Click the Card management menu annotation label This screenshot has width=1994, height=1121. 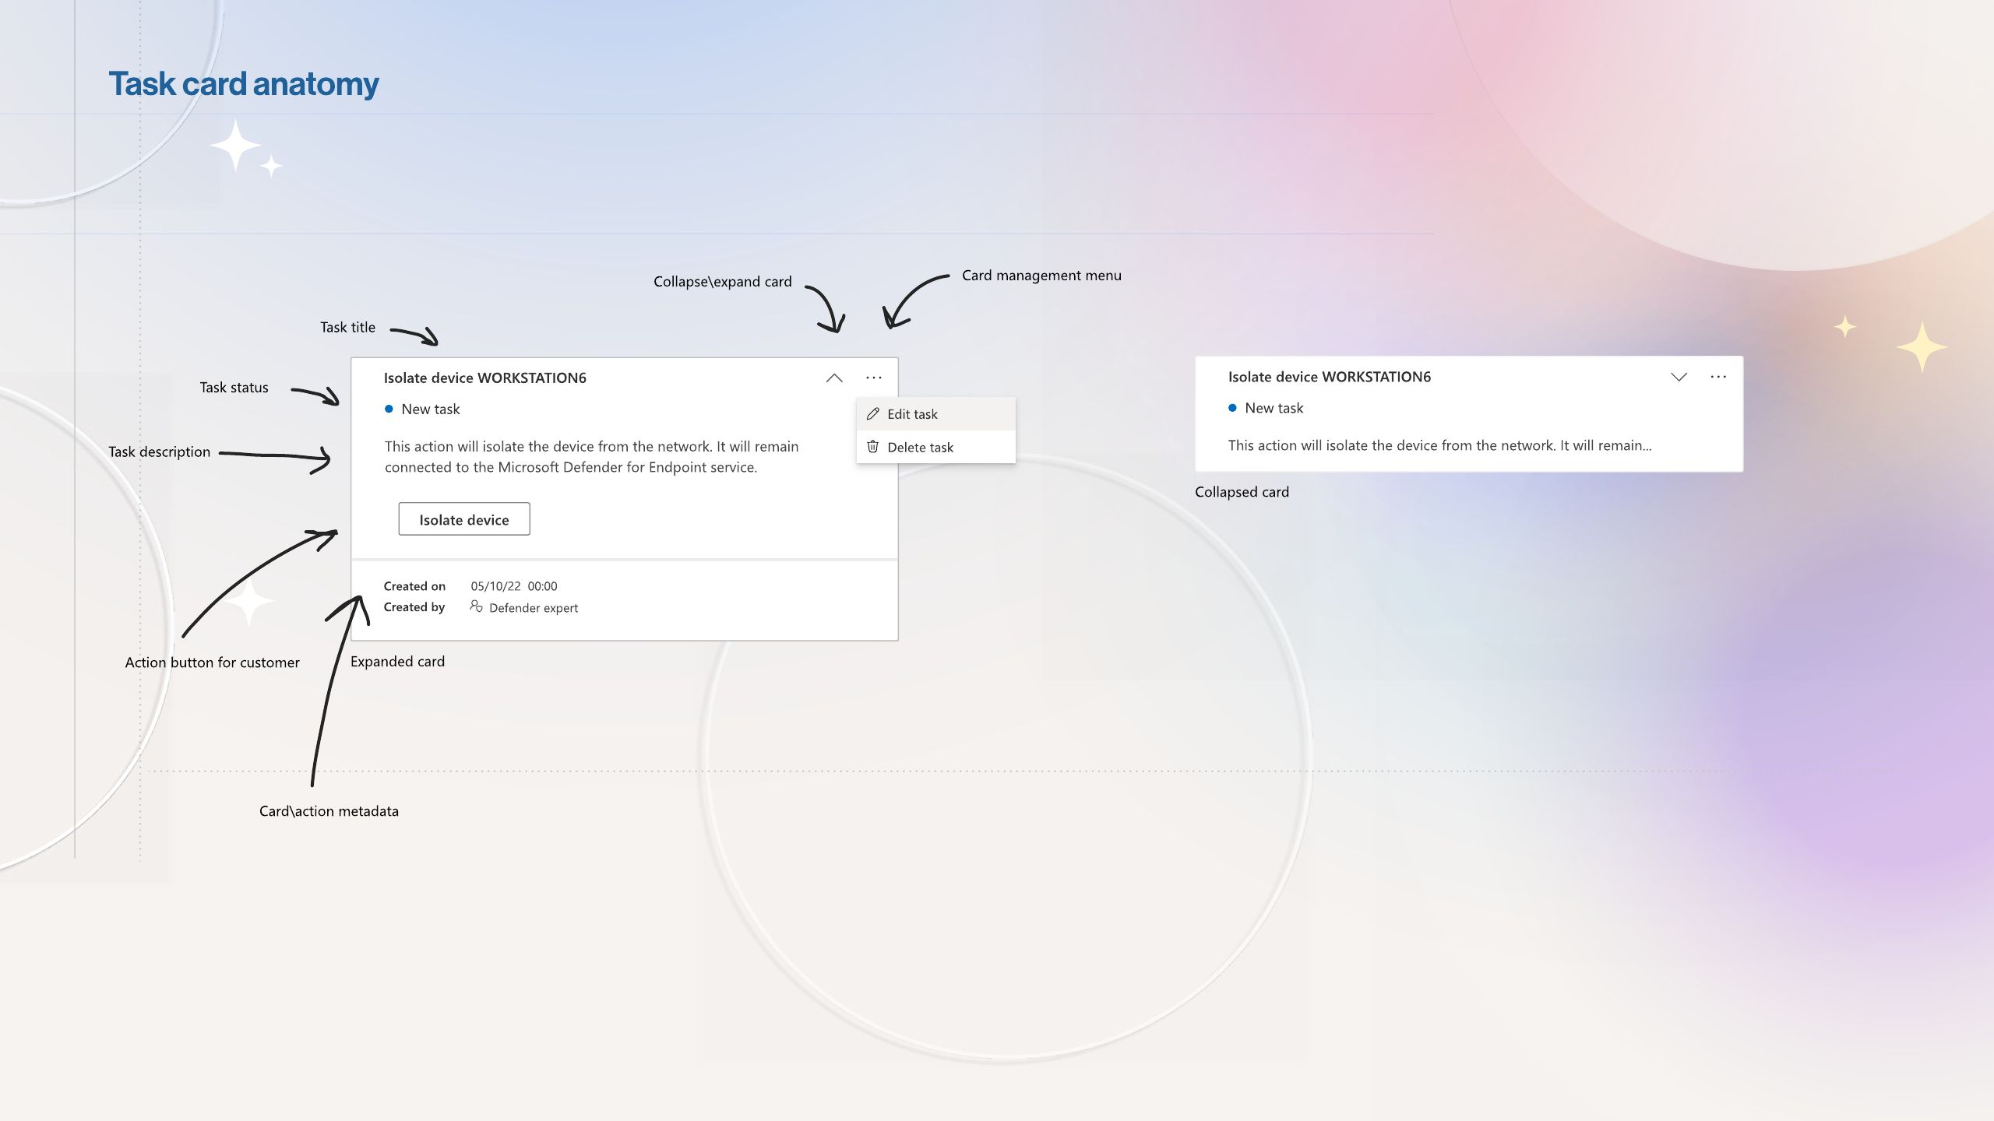[x=1041, y=276]
